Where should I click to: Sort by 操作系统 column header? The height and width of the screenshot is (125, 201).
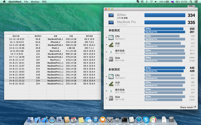89,36
